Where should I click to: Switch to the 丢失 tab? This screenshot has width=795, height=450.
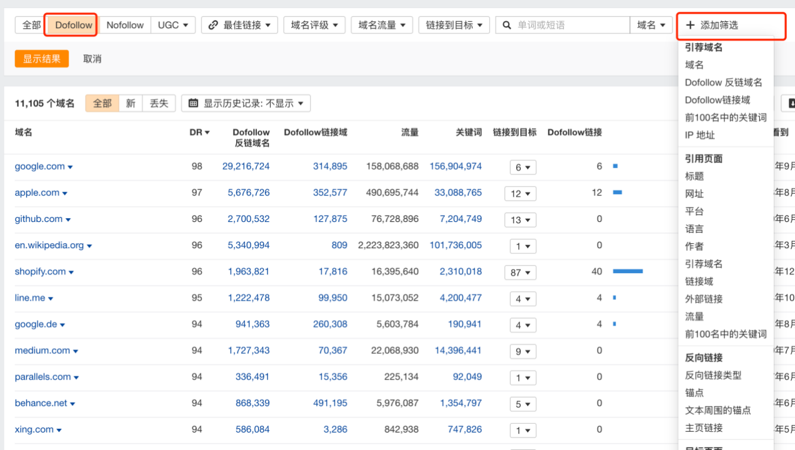[x=159, y=103]
